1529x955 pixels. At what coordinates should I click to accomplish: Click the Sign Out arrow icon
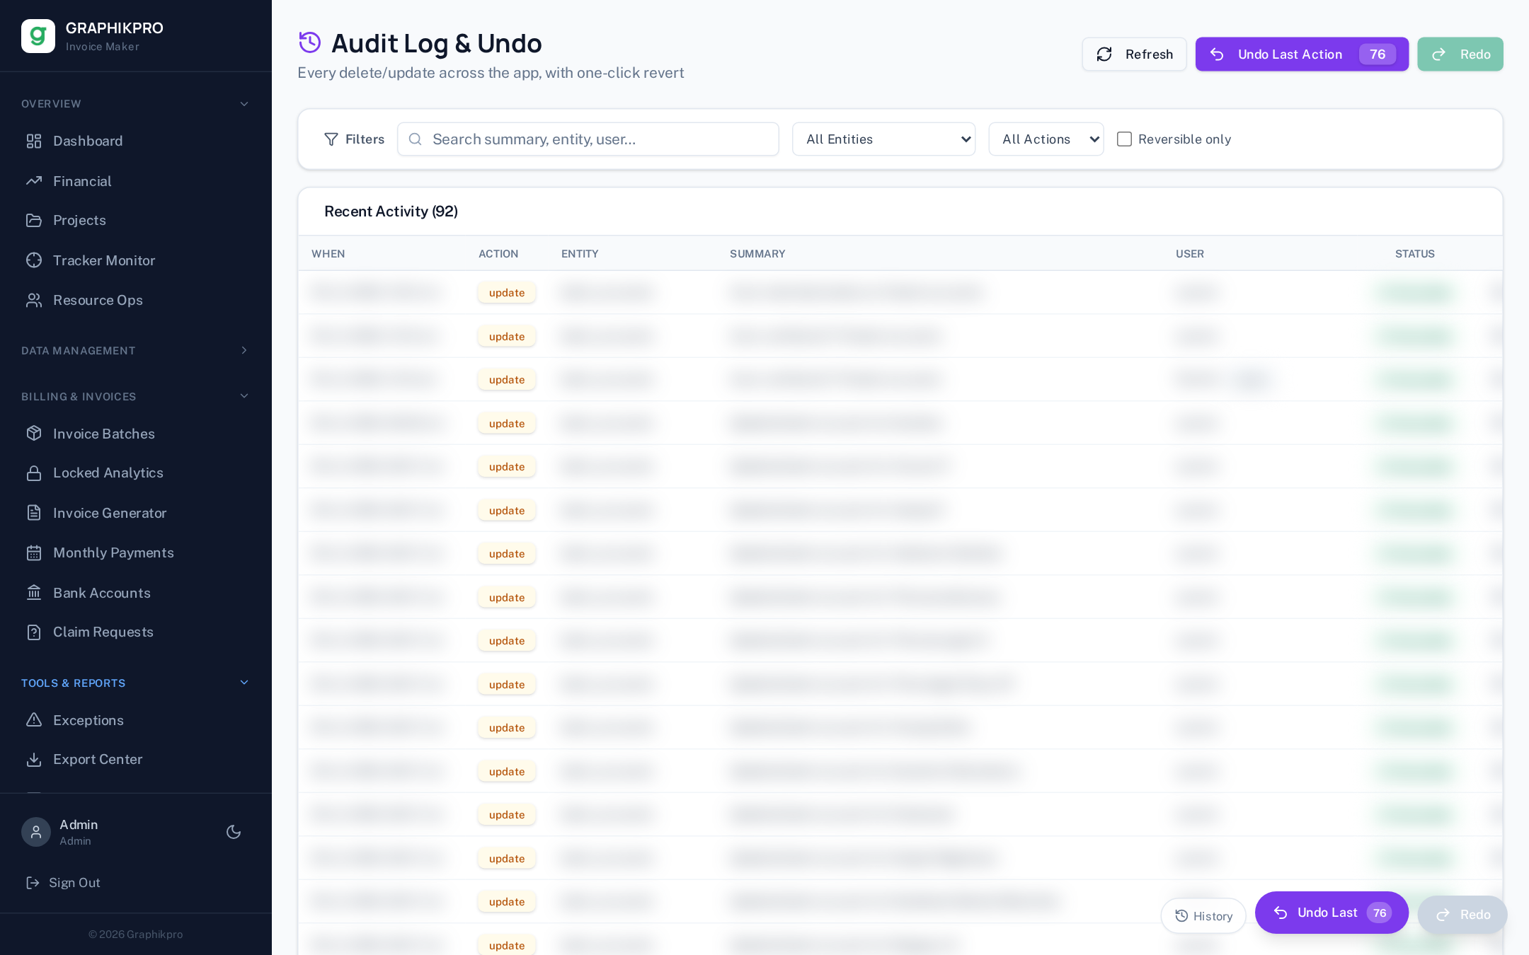[33, 882]
